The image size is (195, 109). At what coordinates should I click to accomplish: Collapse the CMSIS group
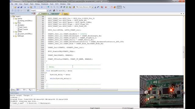(x=14, y=31)
